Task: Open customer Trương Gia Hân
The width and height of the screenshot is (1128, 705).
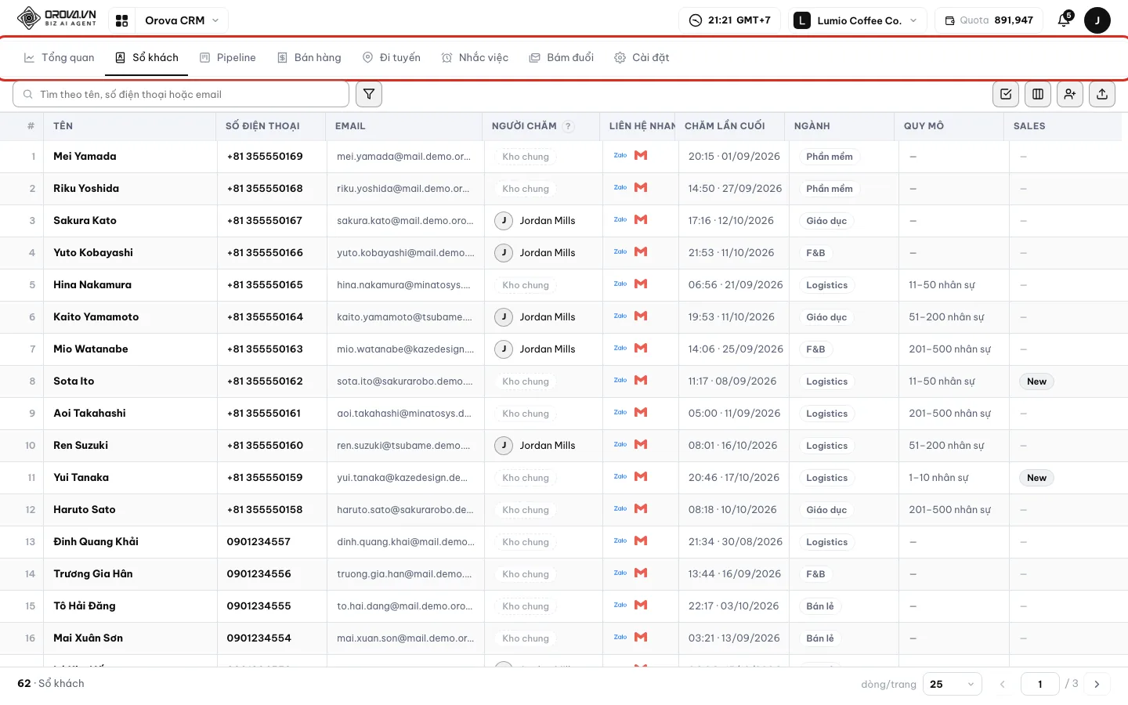Action: click(x=93, y=573)
